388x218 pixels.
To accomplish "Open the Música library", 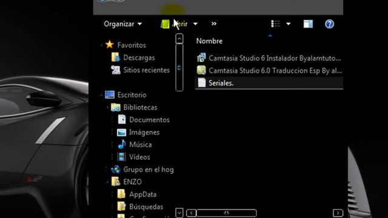I will tap(140, 145).
